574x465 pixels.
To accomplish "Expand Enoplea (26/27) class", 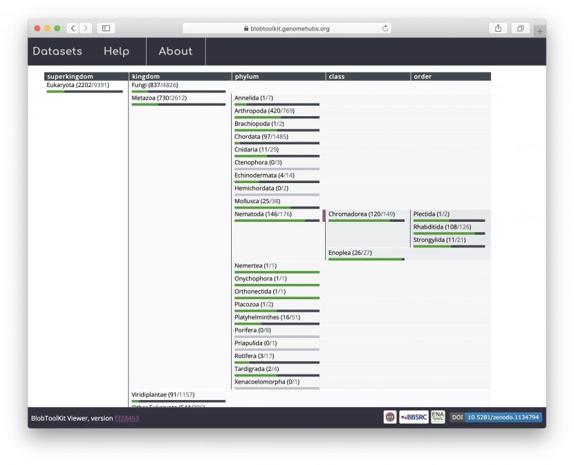I will 350,253.
